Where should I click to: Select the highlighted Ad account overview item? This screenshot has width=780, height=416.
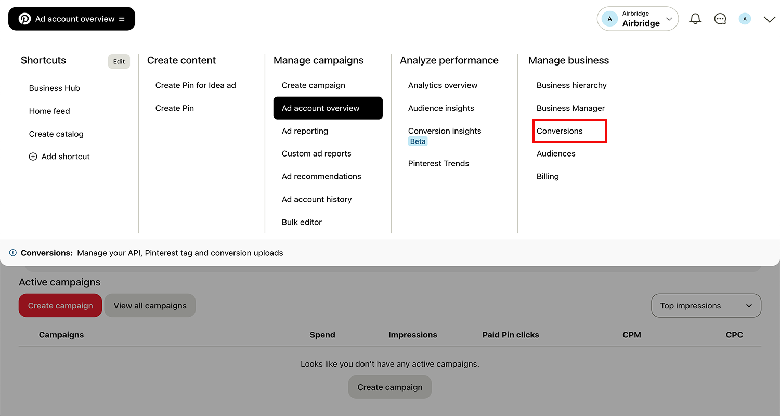(x=328, y=108)
